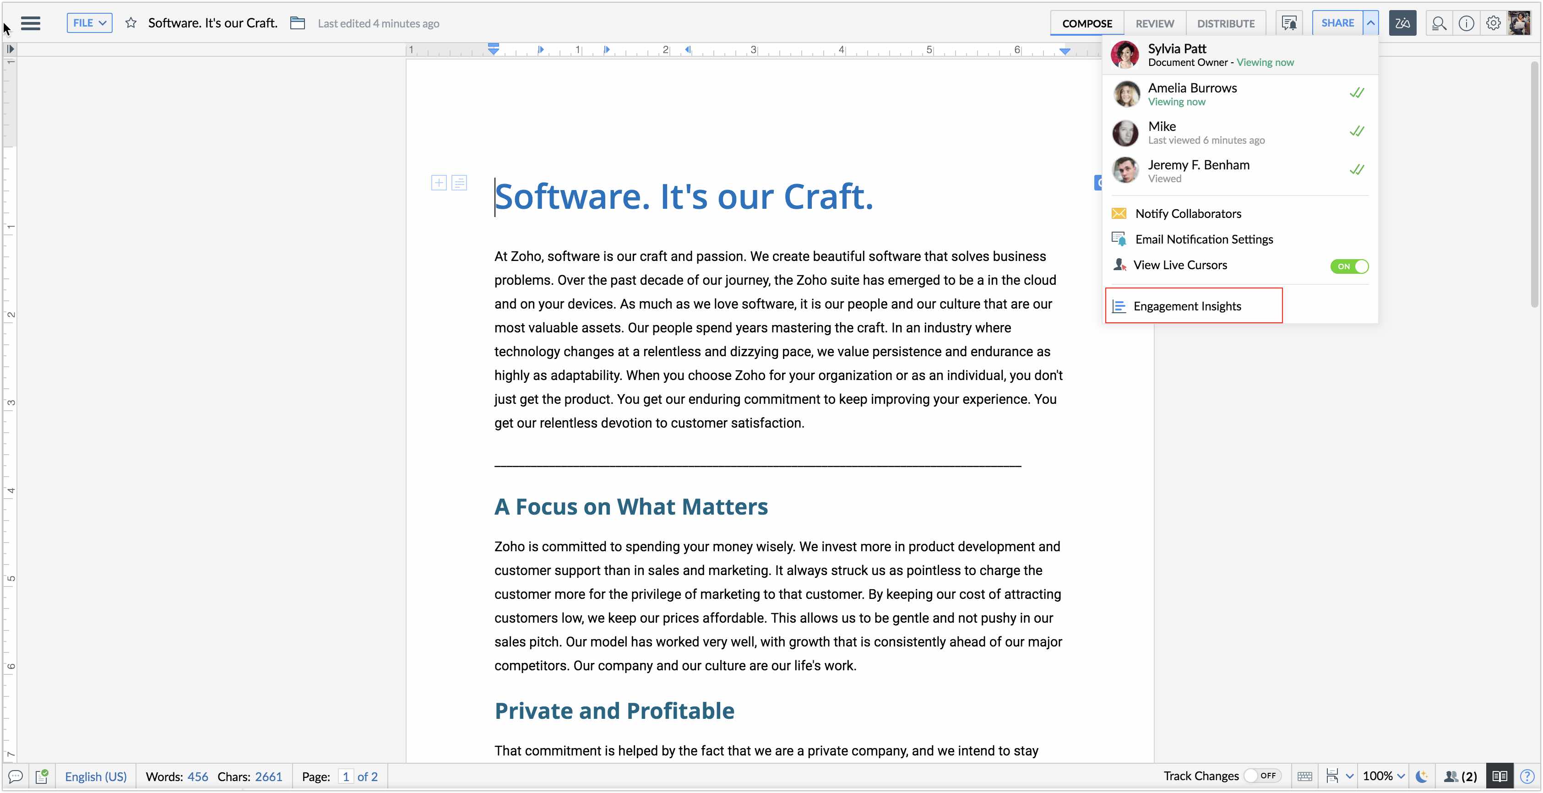
Task: Click the move-to-folder icon beside title
Action: (298, 23)
